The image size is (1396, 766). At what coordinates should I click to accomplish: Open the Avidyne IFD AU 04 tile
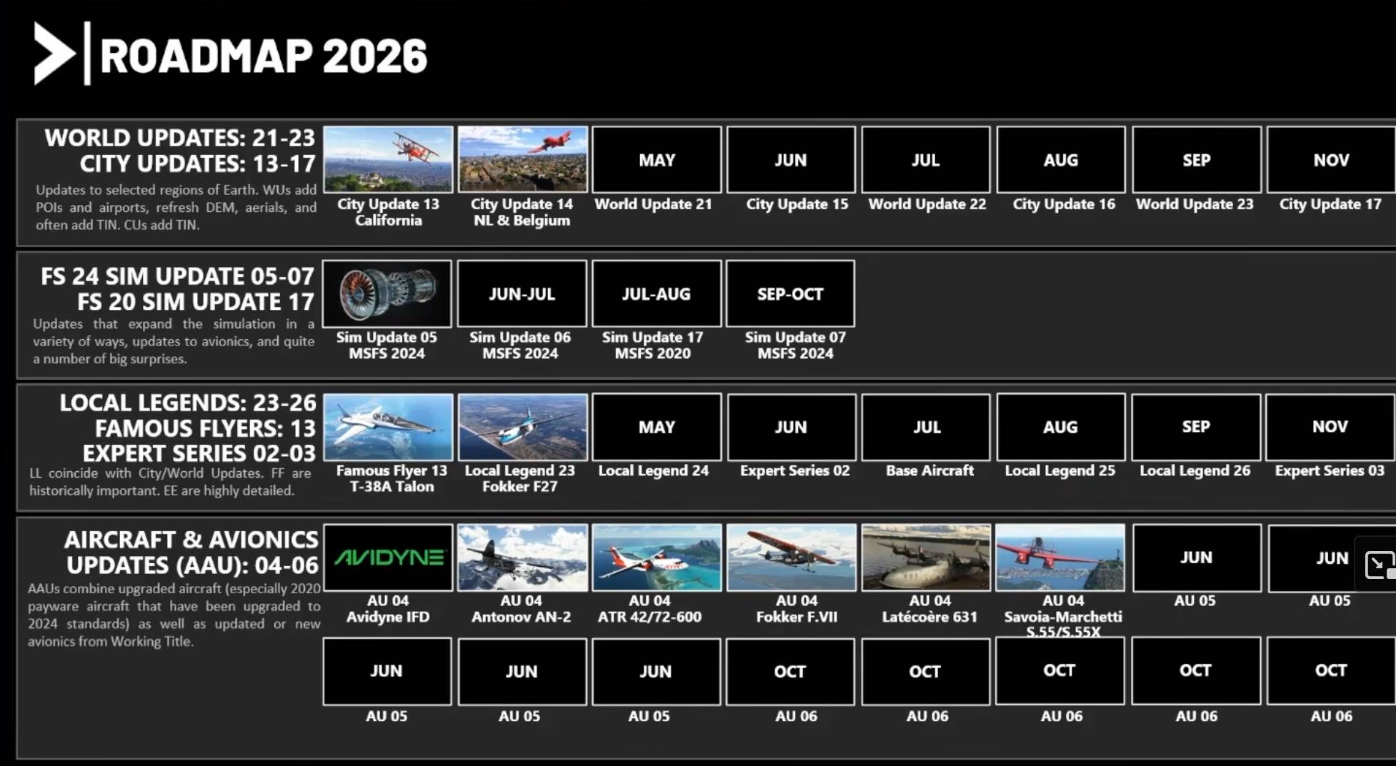click(387, 558)
